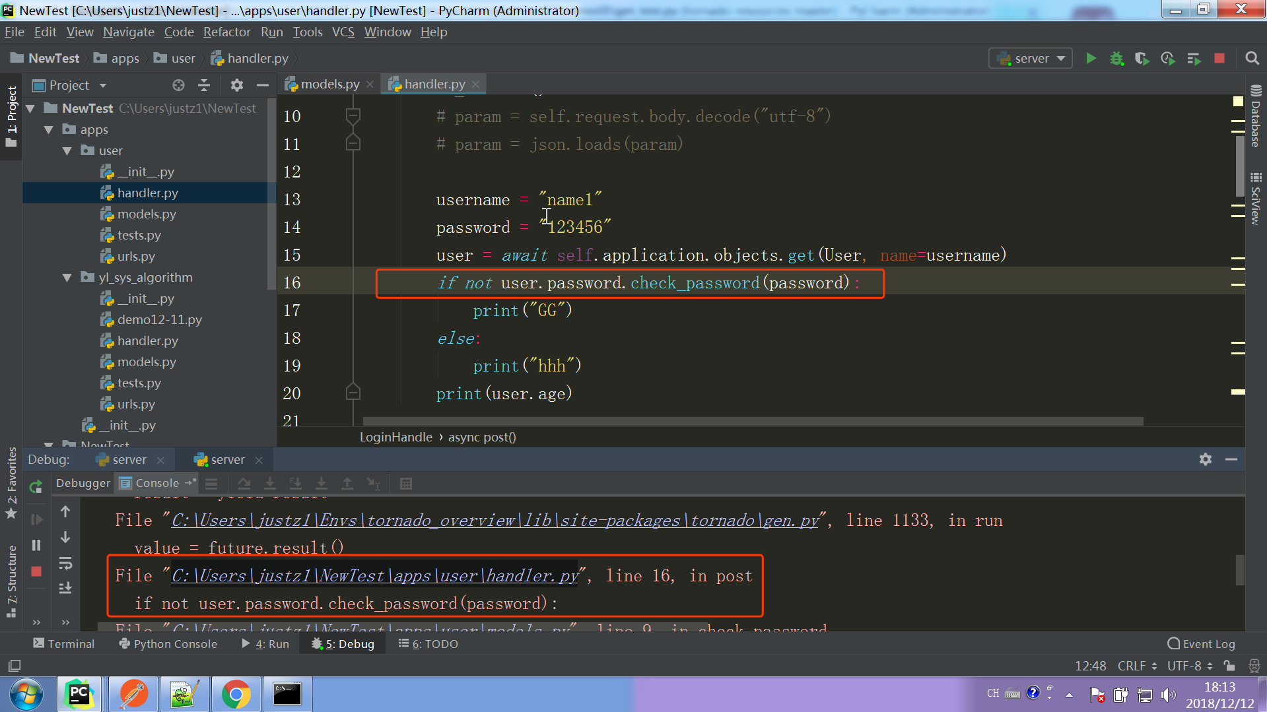Click Step Out debugger icon
This screenshot has width=1267, height=712.
(x=347, y=484)
